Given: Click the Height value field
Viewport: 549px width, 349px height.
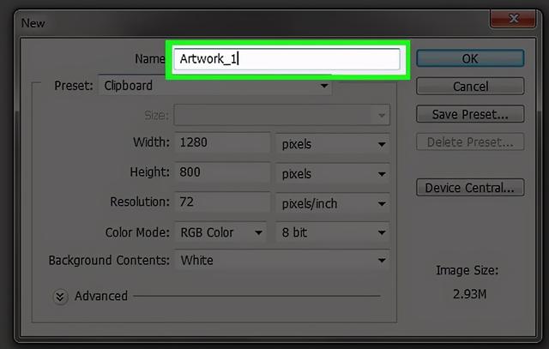Looking at the screenshot, I should click(221, 173).
